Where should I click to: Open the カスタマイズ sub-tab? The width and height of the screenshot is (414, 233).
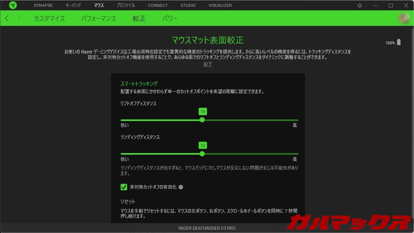click(49, 18)
